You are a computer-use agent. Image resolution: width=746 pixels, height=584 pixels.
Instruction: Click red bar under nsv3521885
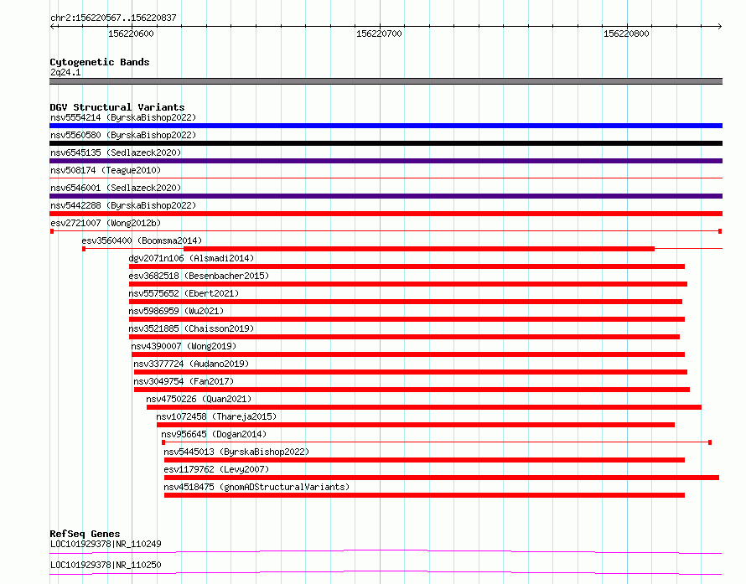click(x=404, y=337)
